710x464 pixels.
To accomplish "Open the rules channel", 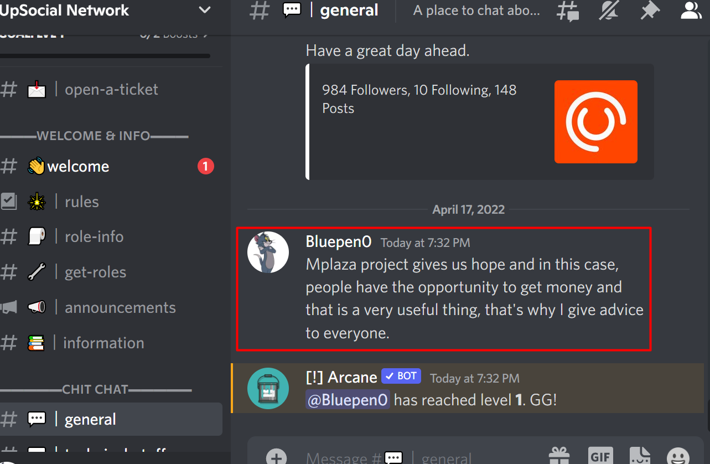I will click(111, 202).
